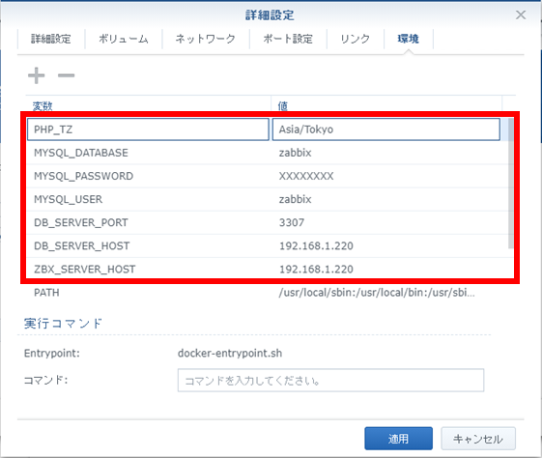Click the environment list scrollbar
The height and width of the screenshot is (458, 542).
click(510, 184)
